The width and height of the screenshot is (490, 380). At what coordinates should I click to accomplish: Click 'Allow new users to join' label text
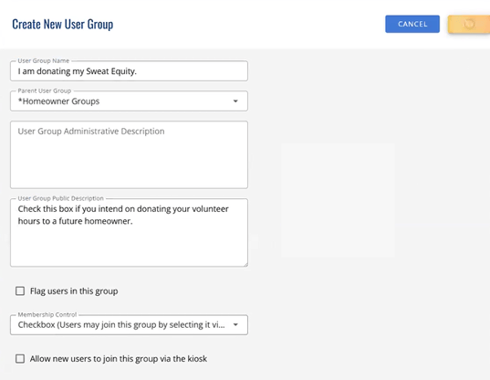click(x=119, y=359)
